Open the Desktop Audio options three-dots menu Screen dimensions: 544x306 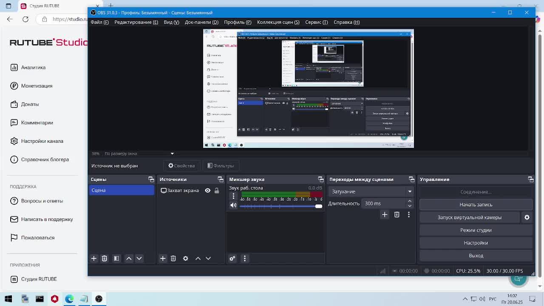[233, 196]
